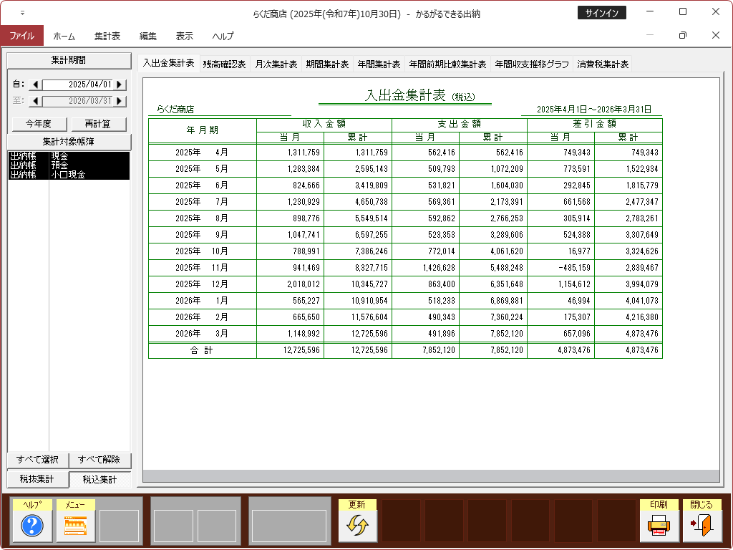
Task: Open the Menu icon in bottom toolbar
Action: point(75,526)
